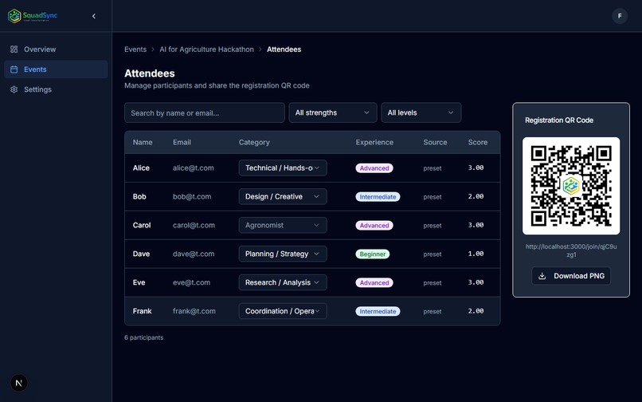This screenshot has width=642, height=402.
Task: Collapse the sidebar with the chevron
Action: [x=94, y=16]
